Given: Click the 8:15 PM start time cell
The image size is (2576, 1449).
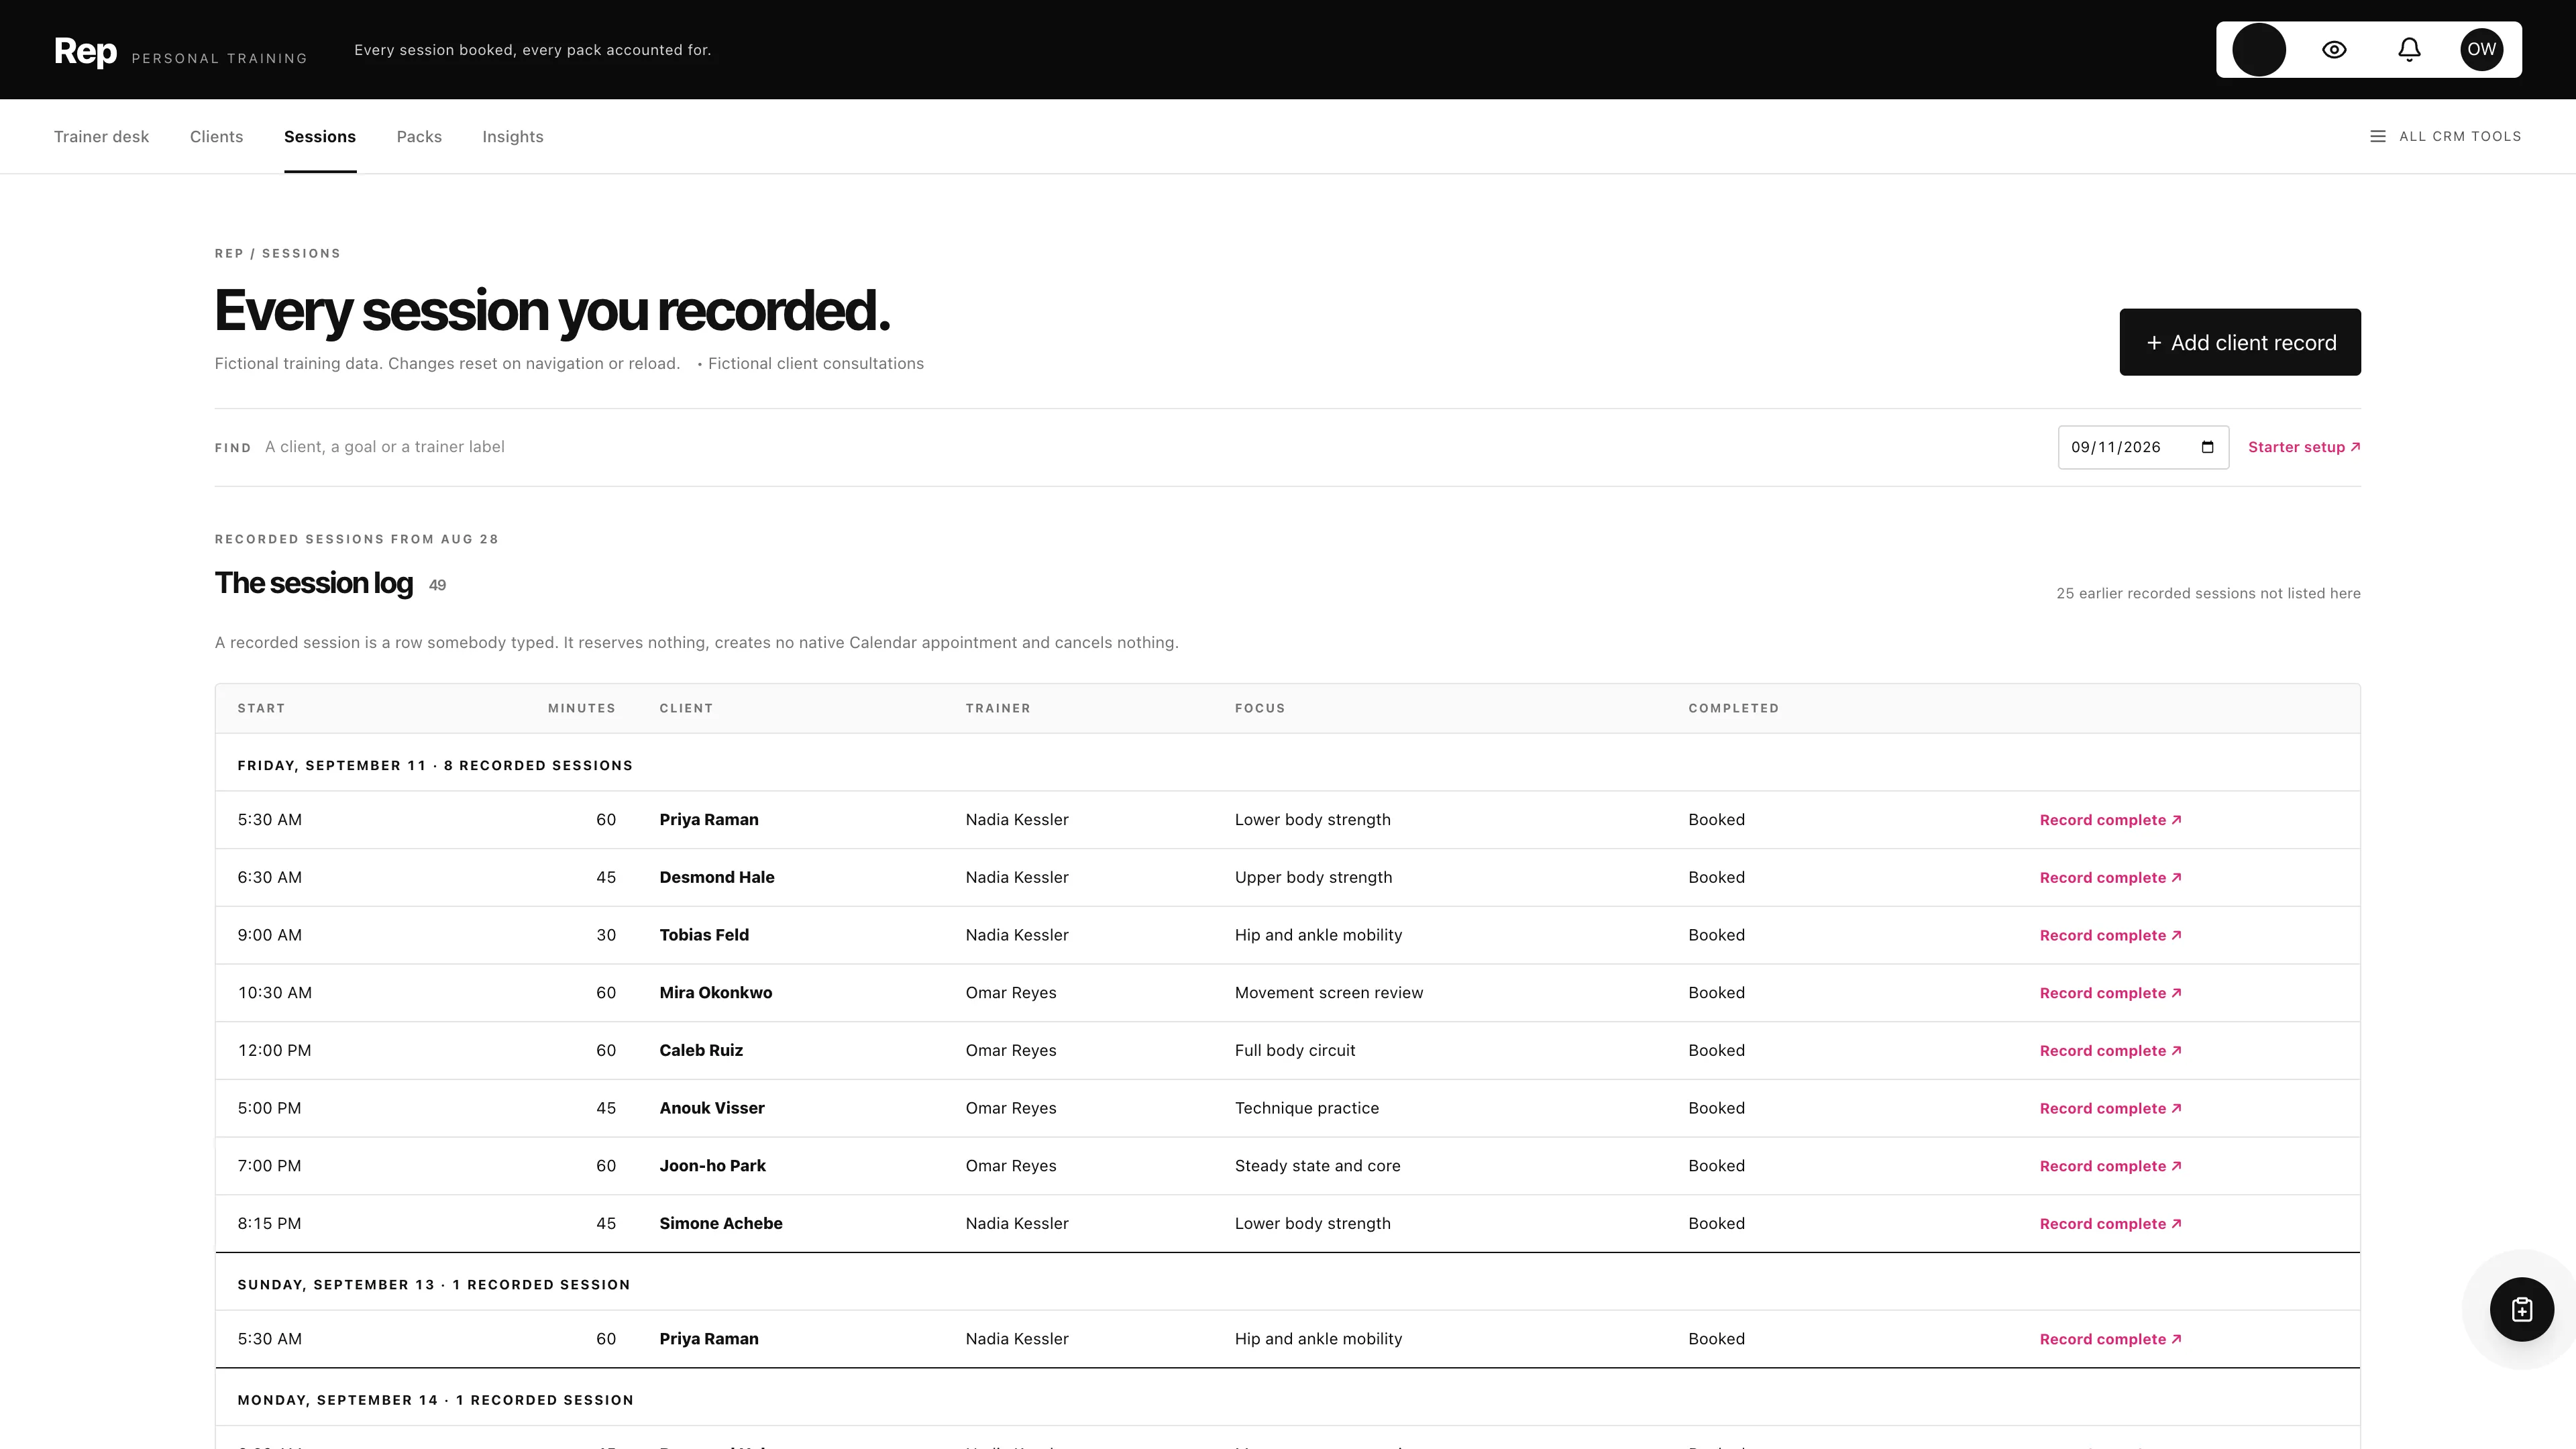Looking at the screenshot, I should tap(269, 1223).
